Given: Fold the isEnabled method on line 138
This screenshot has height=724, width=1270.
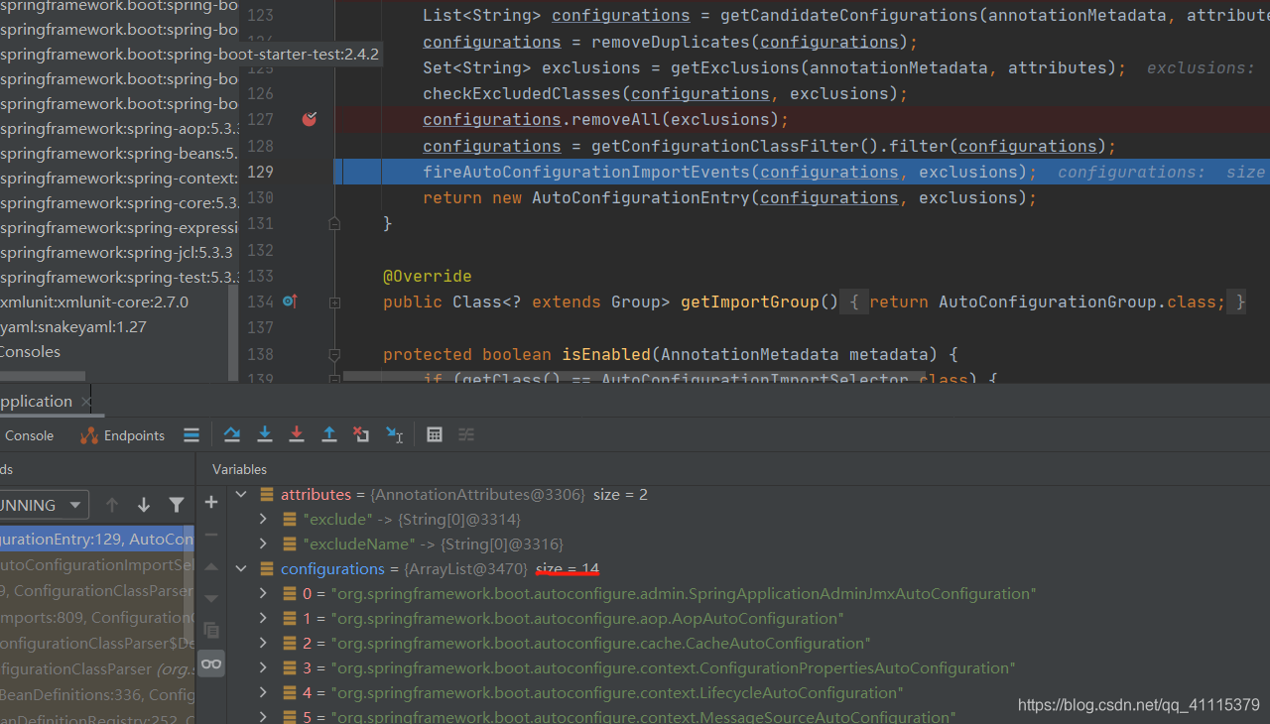Looking at the screenshot, I should (x=334, y=354).
